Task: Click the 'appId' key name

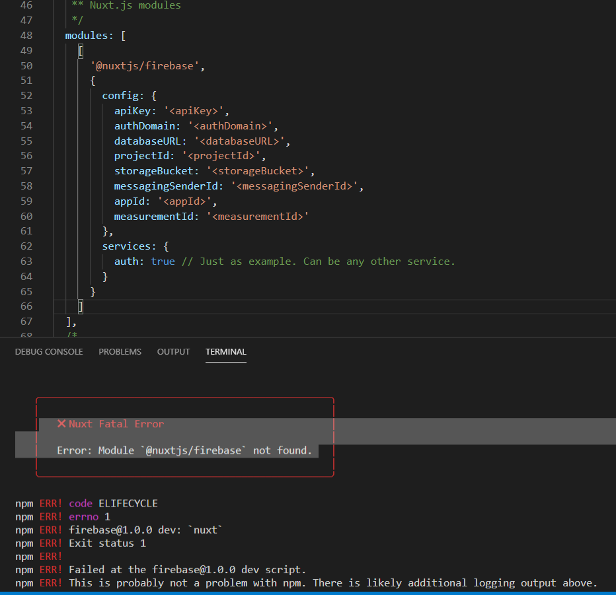Action: [130, 201]
